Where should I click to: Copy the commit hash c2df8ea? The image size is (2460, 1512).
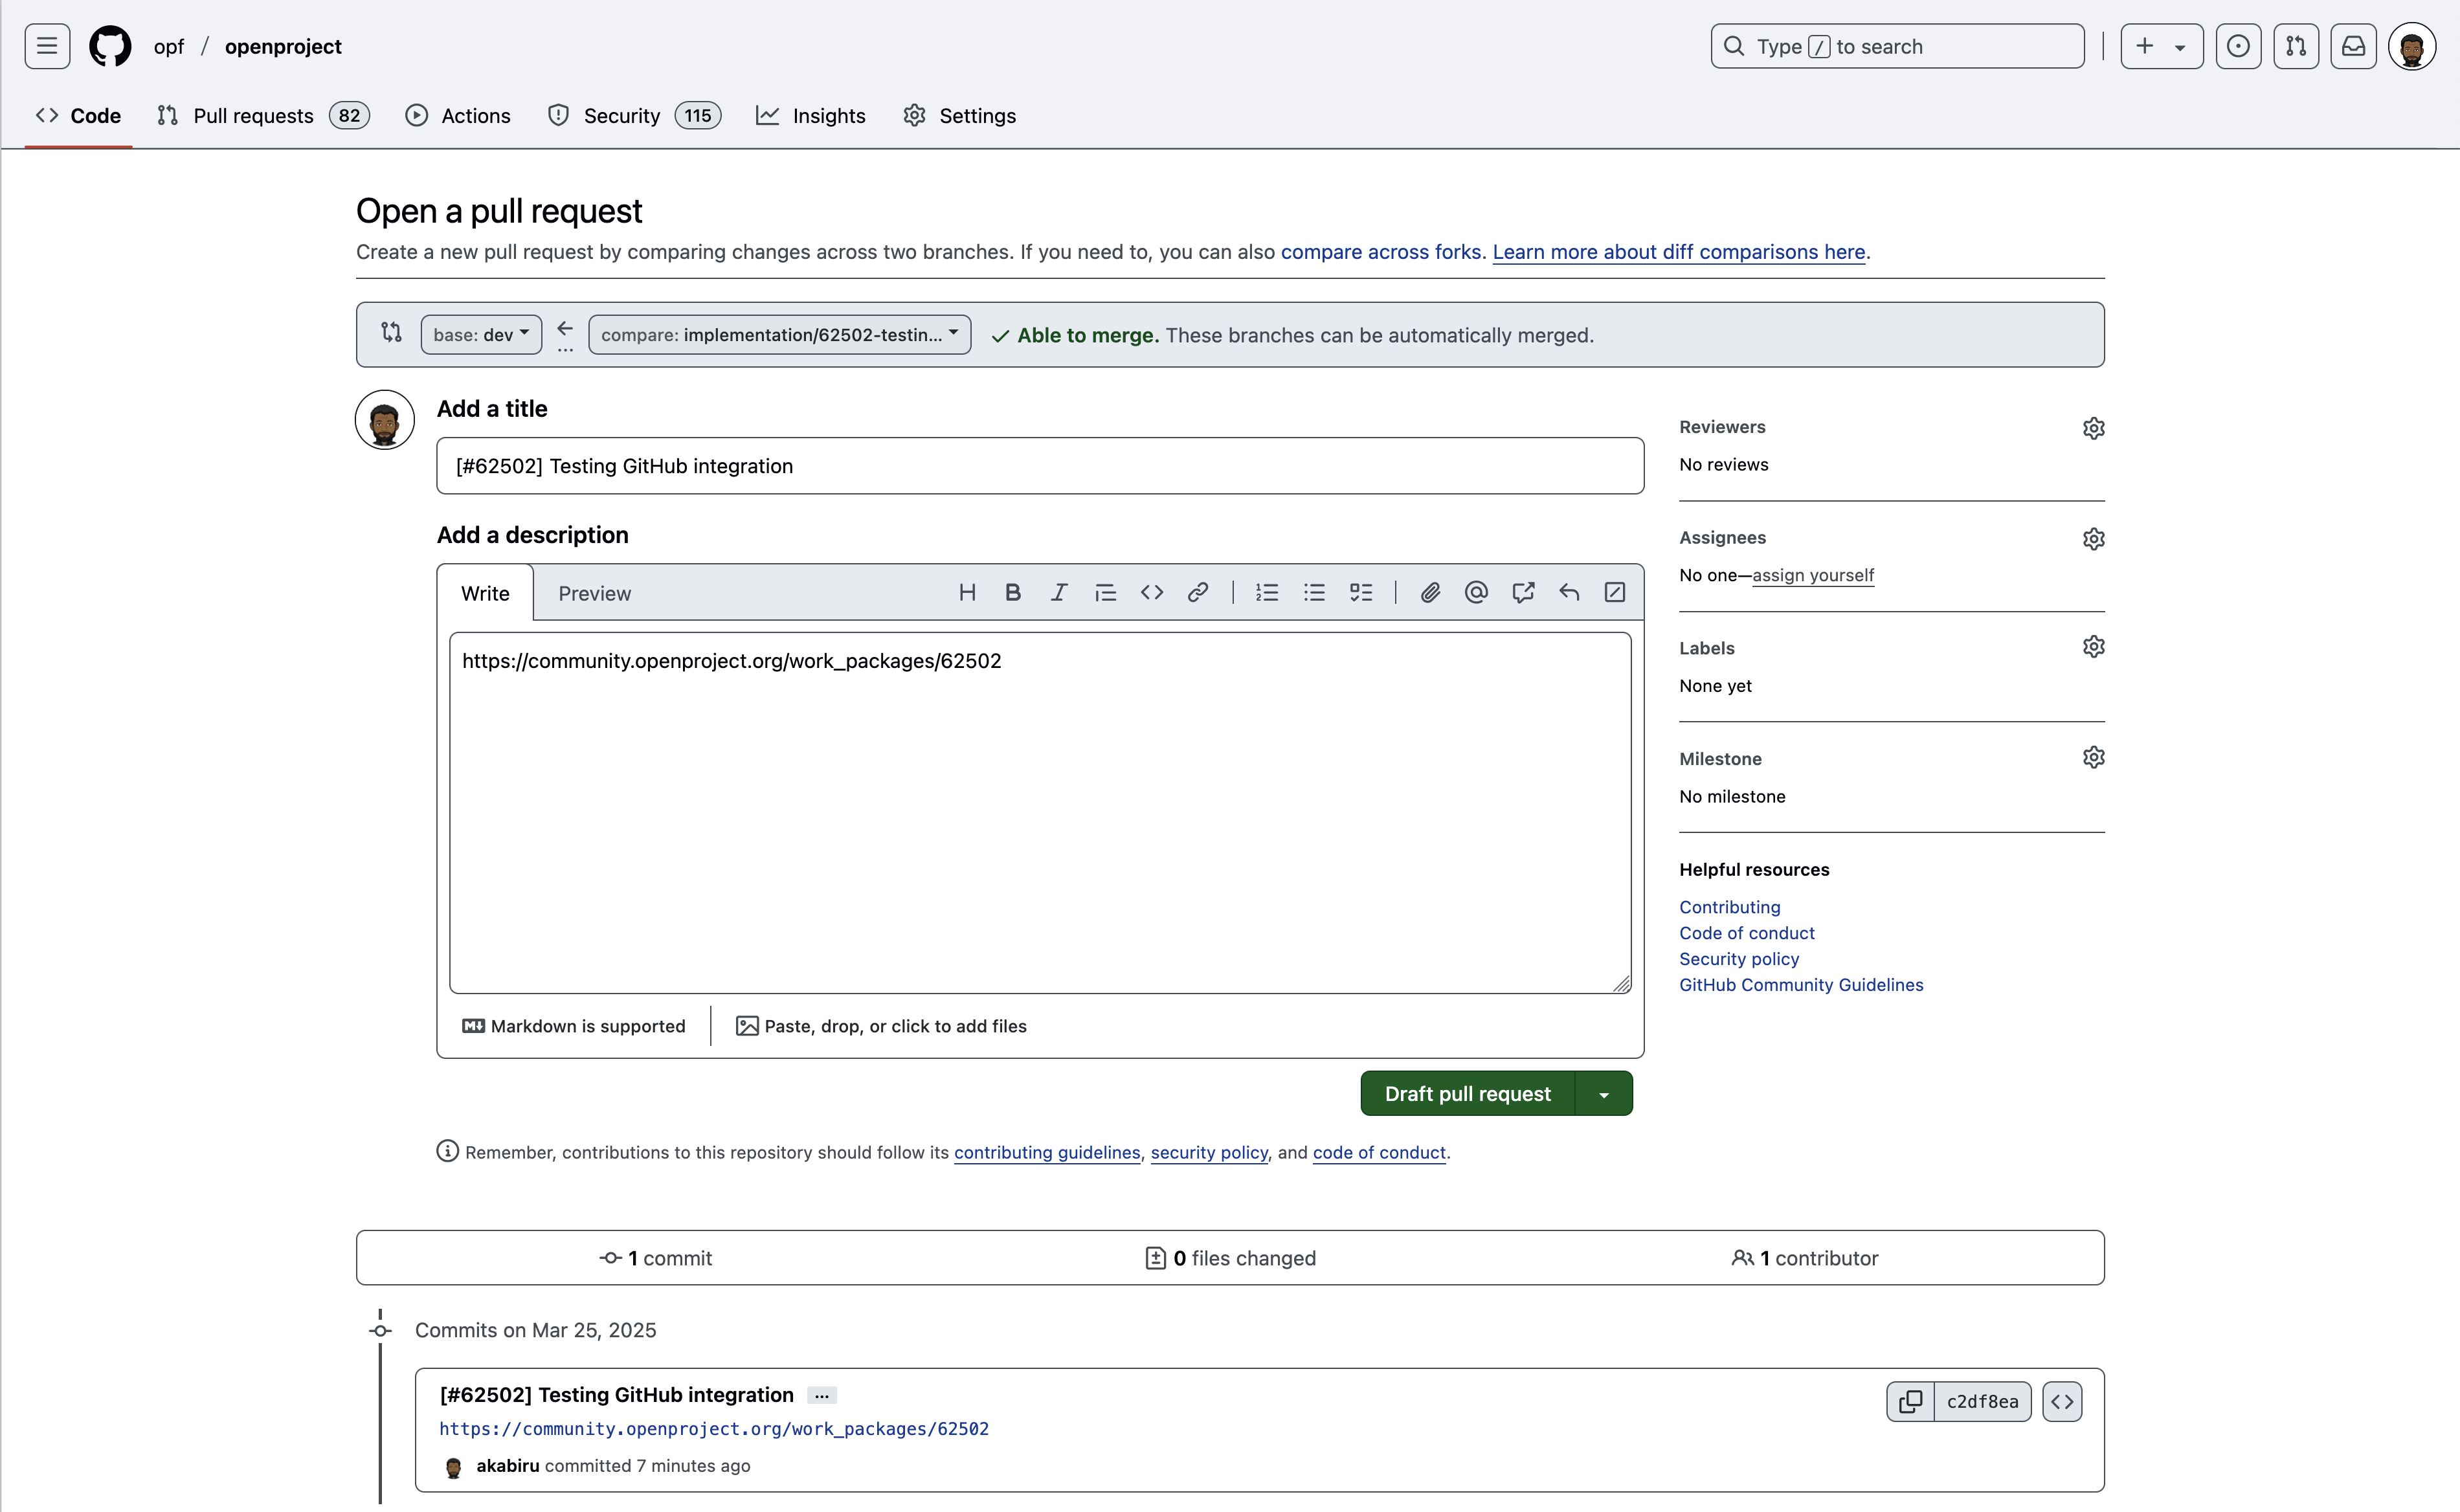(x=1910, y=1400)
